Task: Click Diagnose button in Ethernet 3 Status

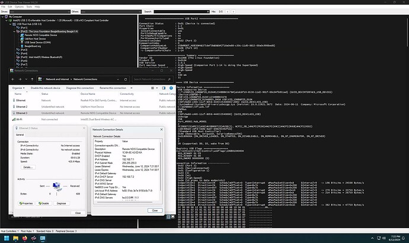Action: (x=61, y=203)
